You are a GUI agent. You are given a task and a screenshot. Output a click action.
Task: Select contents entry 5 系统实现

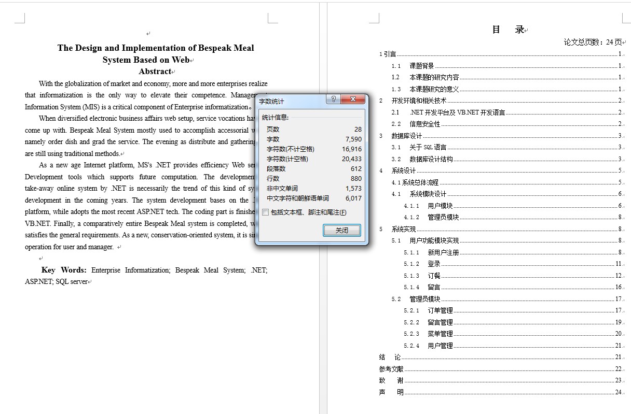[x=500, y=229]
